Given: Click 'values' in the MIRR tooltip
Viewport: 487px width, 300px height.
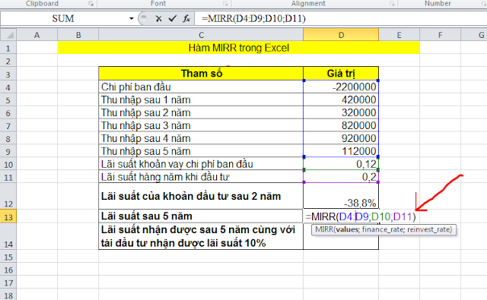Looking at the screenshot, I should click(347, 229).
